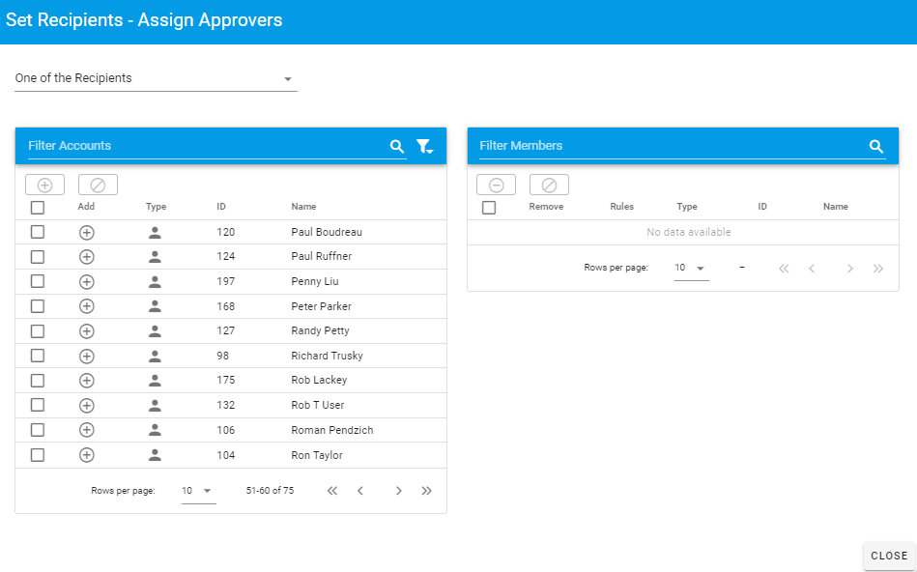Go to next page of accounts

pos(398,491)
